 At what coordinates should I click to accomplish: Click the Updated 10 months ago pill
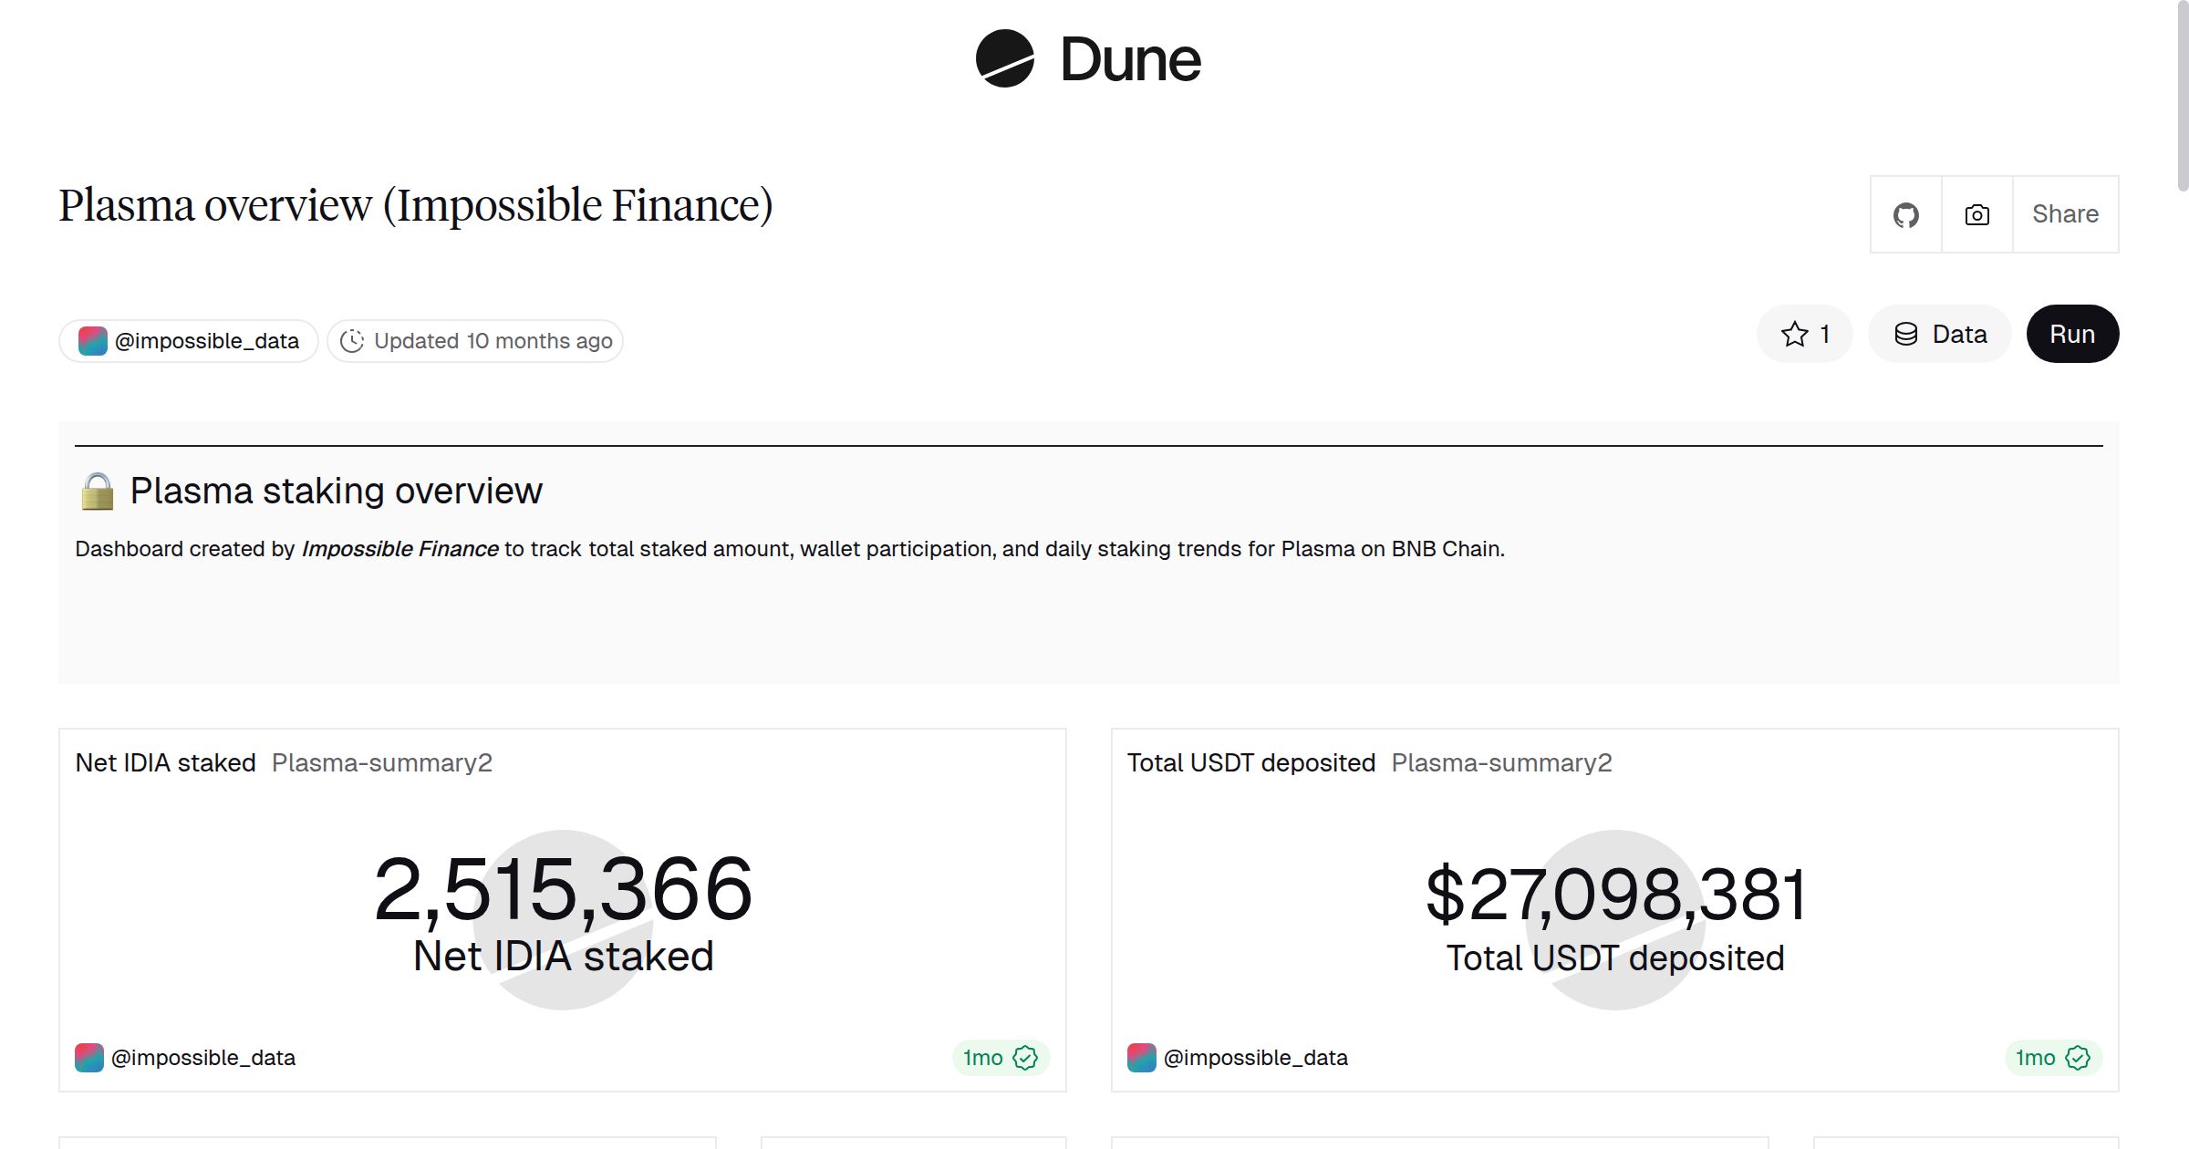(x=475, y=340)
